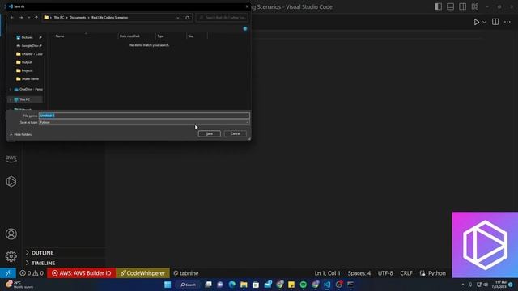Click the Save button in Save As dialog

coord(209,133)
